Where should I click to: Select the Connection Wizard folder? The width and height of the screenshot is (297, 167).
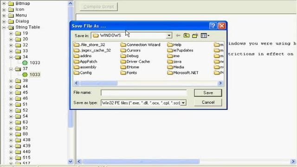point(140,45)
